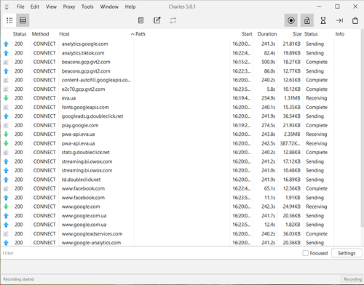The height and width of the screenshot is (285, 364).
Task: Click upload arrow for googleads.g.doubleclick.net row
Action: pos(6,116)
